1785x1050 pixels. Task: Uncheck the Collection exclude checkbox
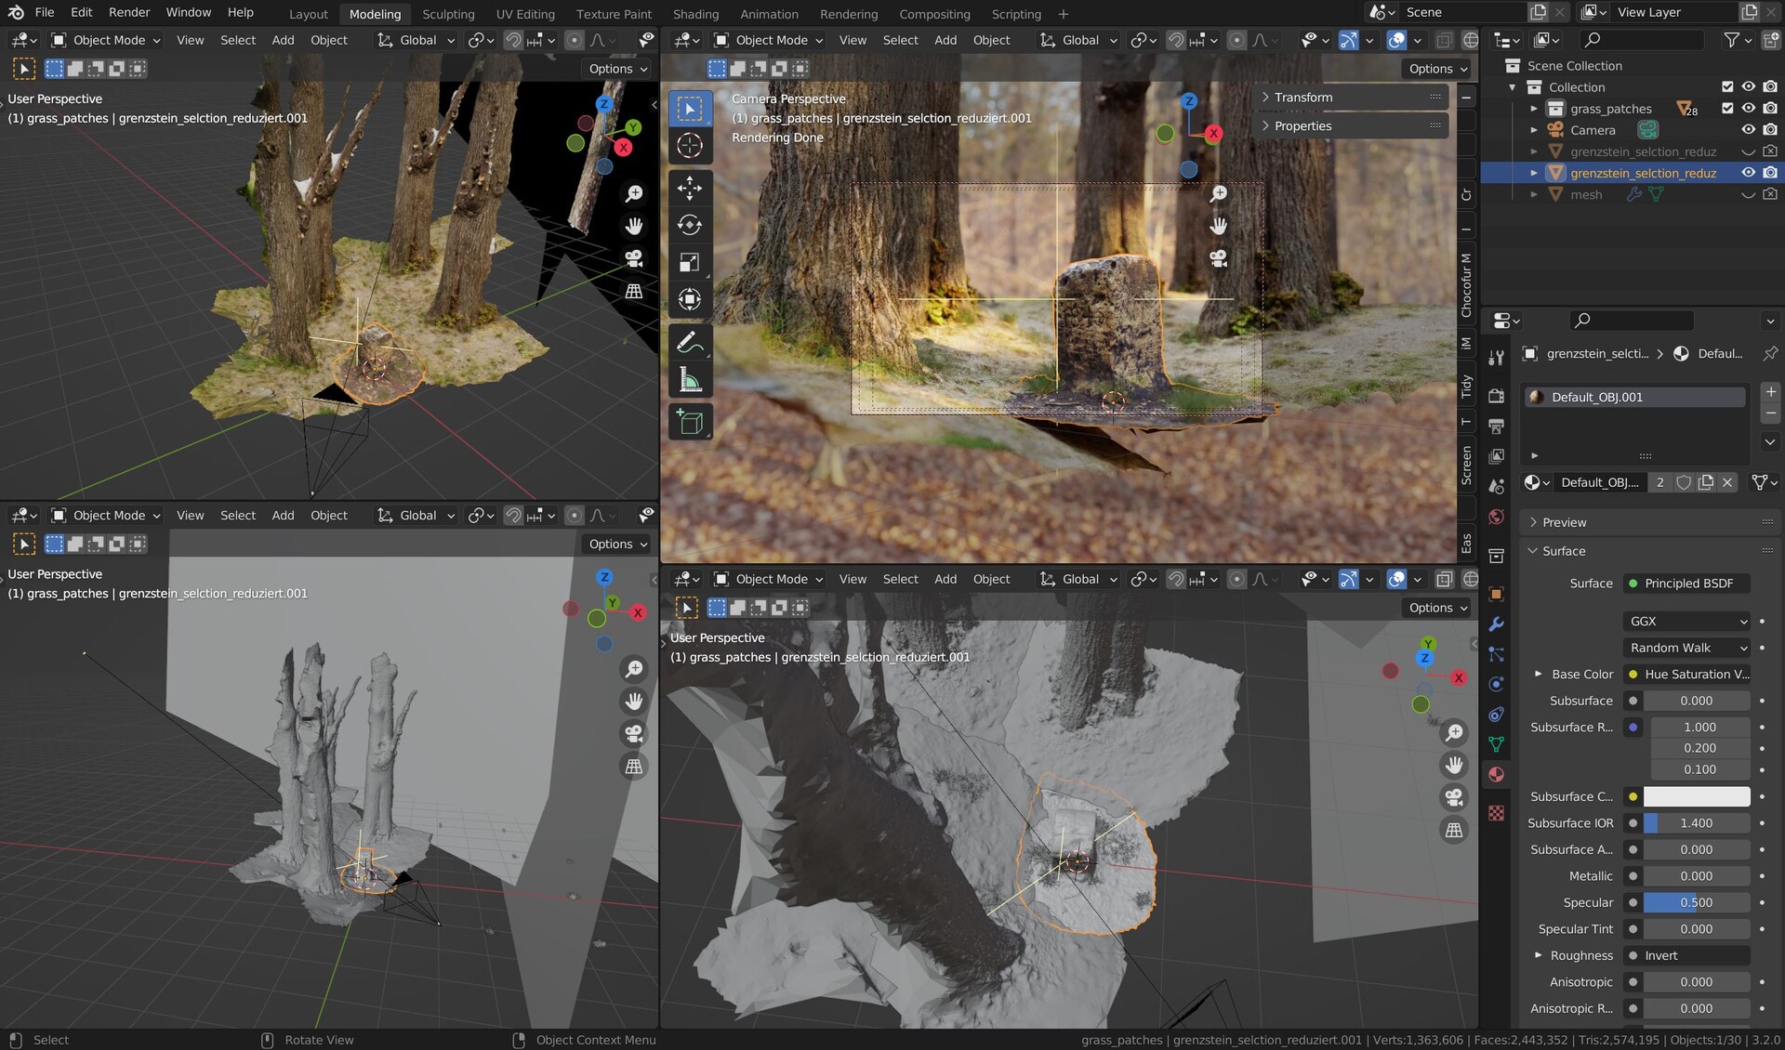pos(1727,87)
